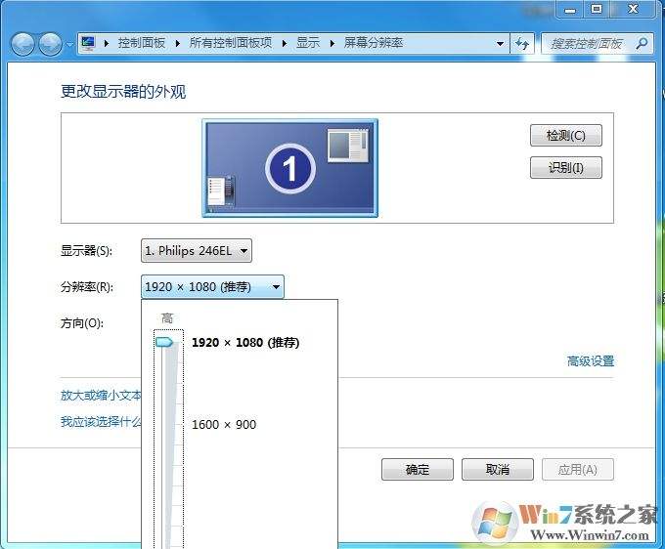Open recent pages arrow beside forward button
Image resolution: width=665 pixels, height=549 pixels.
69,44
